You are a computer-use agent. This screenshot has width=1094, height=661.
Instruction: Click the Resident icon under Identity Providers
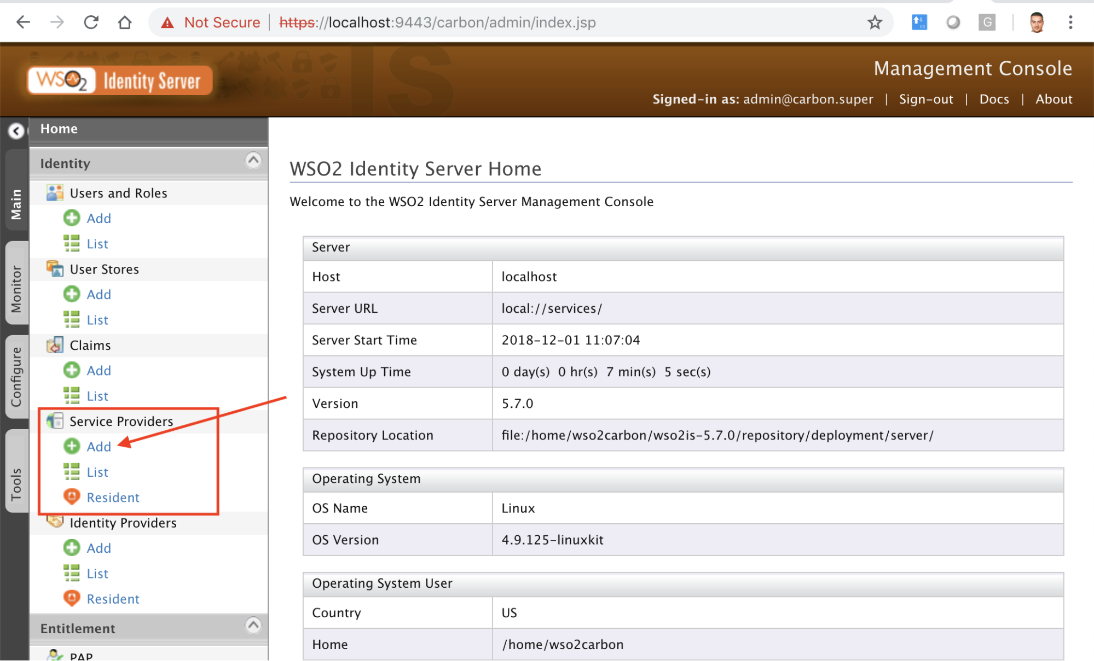click(x=72, y=598)
